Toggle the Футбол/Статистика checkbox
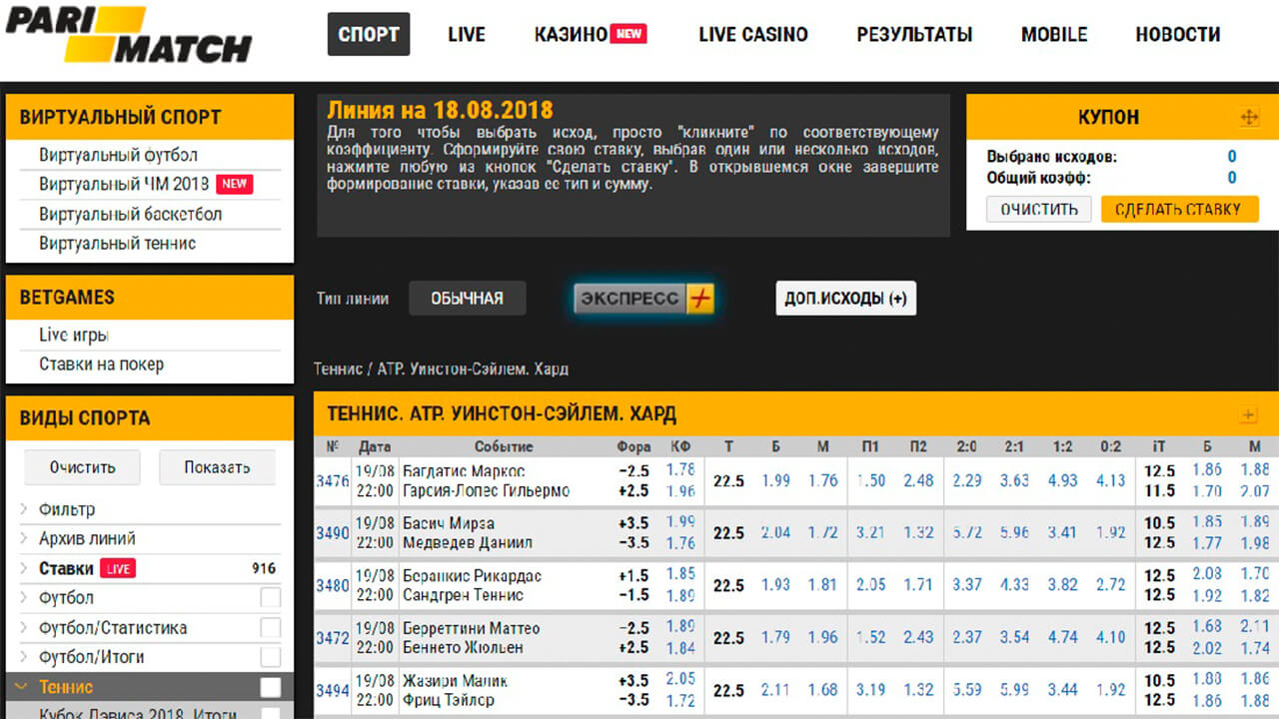Viewport: 1279px width, 719px height. (270, 628)
